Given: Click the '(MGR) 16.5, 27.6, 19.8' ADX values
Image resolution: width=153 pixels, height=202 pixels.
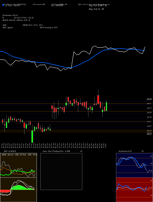Looking at the screenshot, I should [32, 25].
